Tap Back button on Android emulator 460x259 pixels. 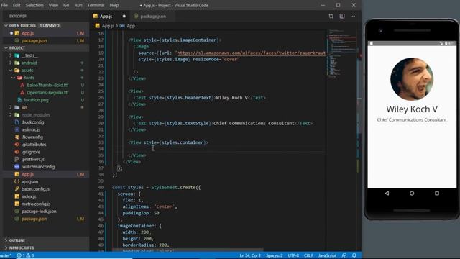(387, 194)
